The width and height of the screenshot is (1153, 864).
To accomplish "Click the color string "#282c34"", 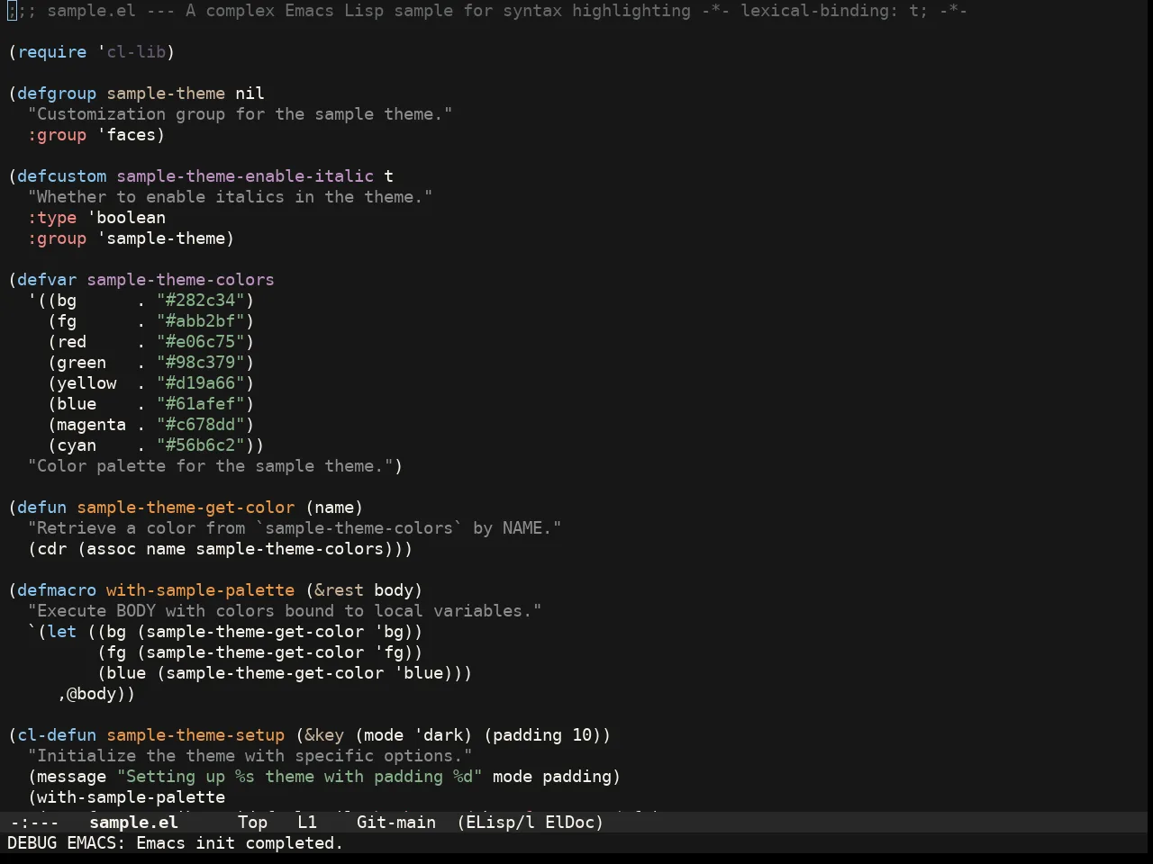I will pyautogui.click(x=201, y=301).
